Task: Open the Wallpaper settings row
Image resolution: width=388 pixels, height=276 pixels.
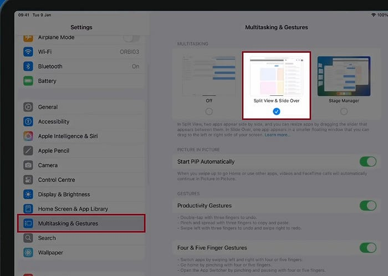Action: pyautogui.click(x=81, y=253)
